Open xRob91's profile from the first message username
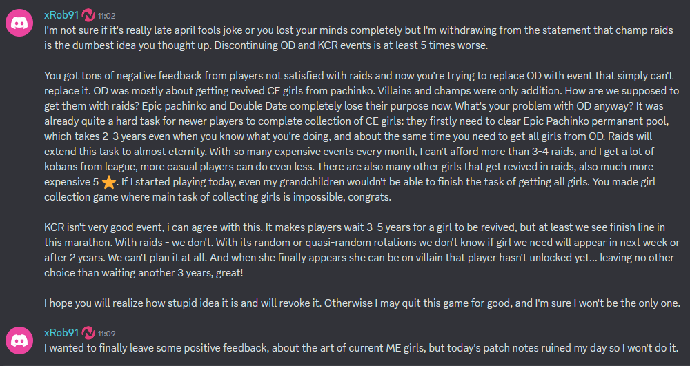 click(x=61, y=13)
